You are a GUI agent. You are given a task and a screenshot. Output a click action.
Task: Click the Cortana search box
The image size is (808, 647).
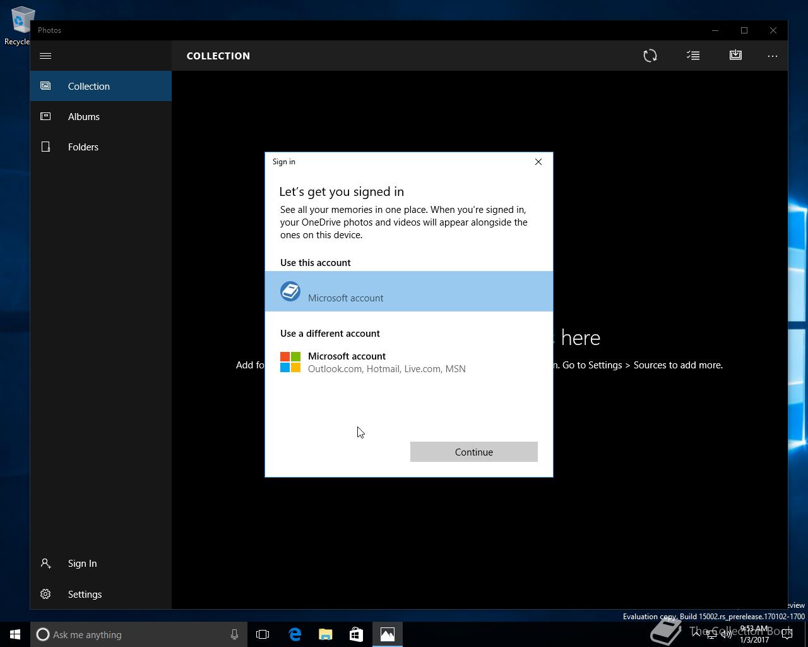pyautogui.click(x=138, y=634)
